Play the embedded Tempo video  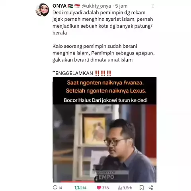pyautogui.click(x=105, y=143)
